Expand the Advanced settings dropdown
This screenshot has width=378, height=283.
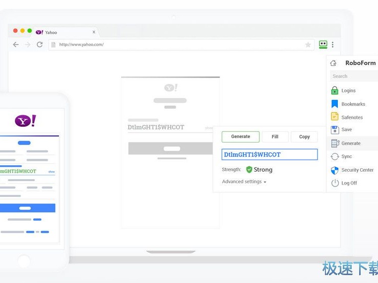pyautogui.click(x=244, y=182)
